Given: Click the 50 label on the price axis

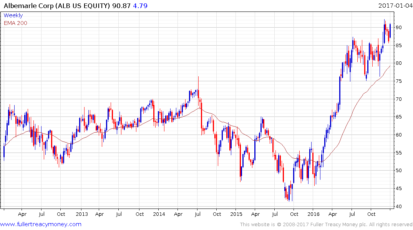Looking at the screenshot, I should point(398,170).
